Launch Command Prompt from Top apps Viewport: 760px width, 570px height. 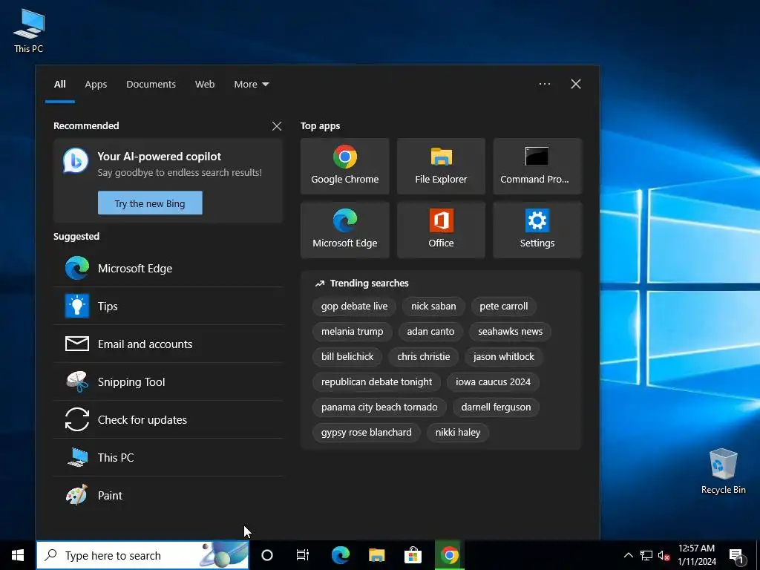pos(537,166)
